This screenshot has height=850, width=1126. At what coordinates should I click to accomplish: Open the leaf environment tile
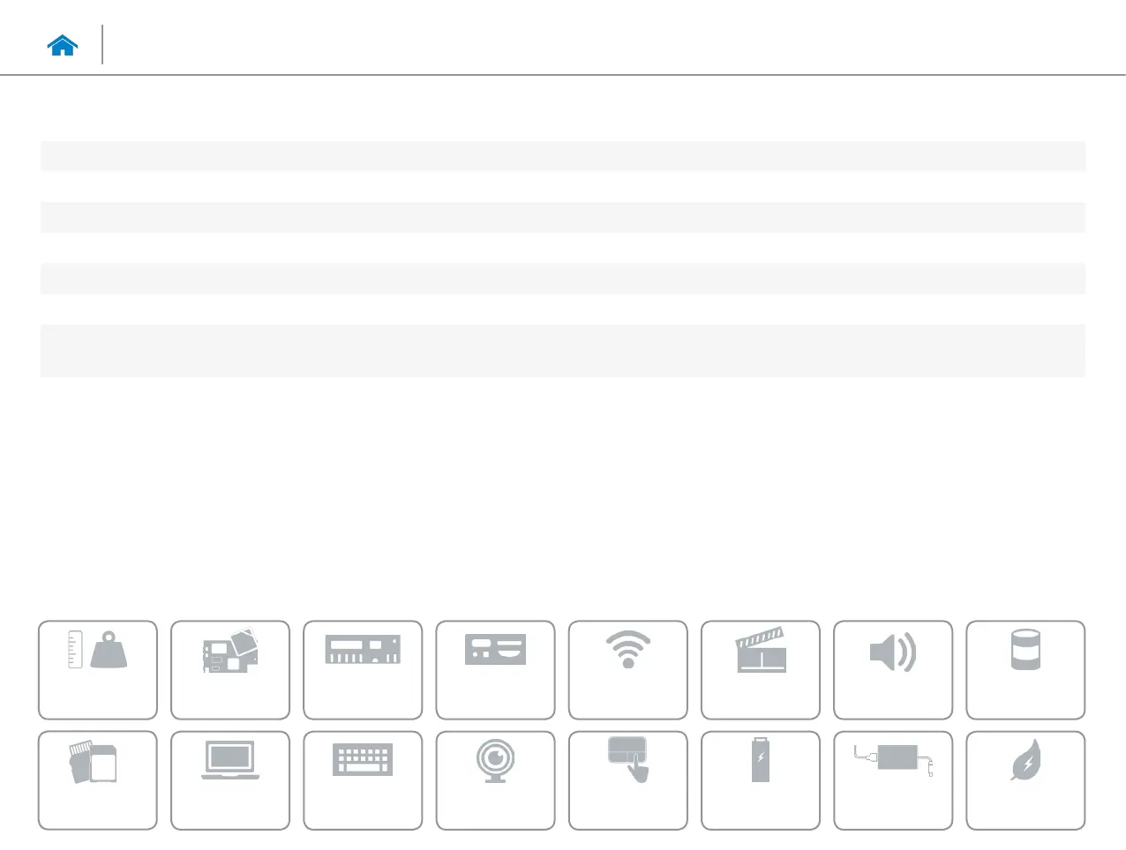[x=1025, y=780]
